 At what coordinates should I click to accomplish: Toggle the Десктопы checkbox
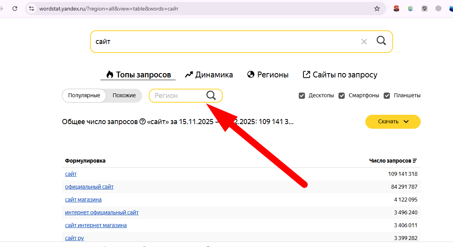tap(302, 96)
